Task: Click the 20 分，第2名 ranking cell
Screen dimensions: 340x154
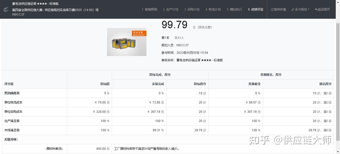Action: (322, 102)
